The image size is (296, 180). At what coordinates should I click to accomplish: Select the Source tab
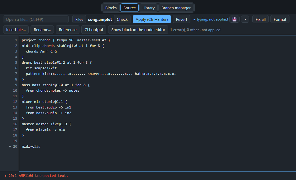click(x=130, y=8)
